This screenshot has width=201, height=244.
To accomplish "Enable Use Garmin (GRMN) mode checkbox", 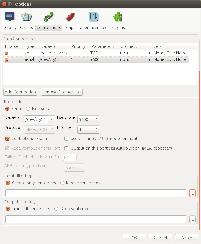I will point(66,139).
